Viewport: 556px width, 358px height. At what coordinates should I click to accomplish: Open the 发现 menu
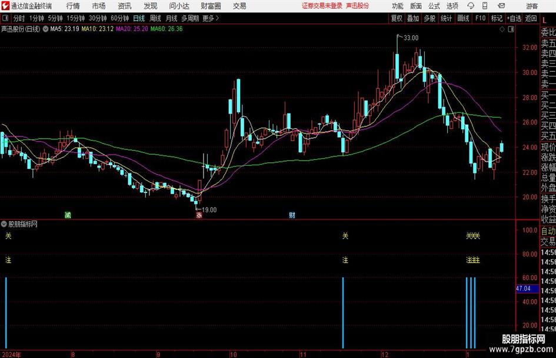pos(151,6)
